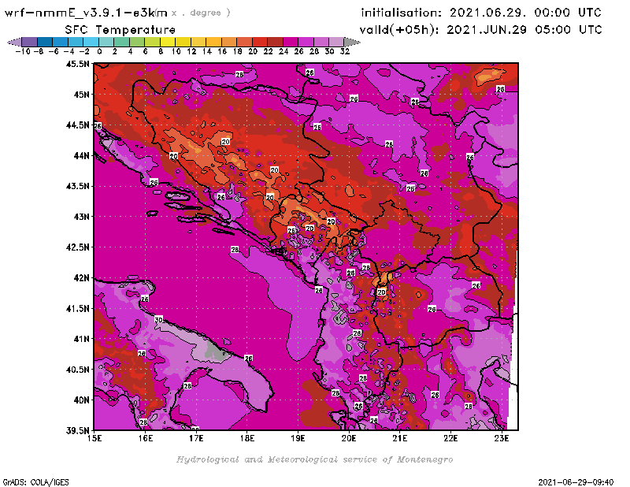Click the '21E' longitude label

pos(400,438)
